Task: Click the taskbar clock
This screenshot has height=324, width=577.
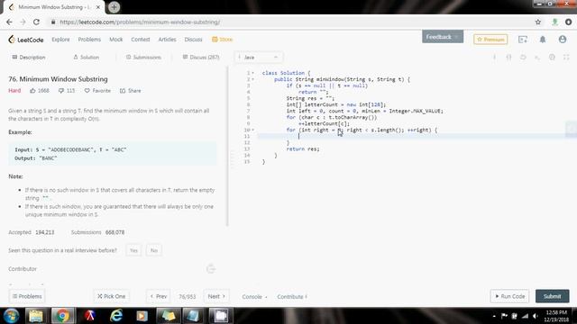Action: (x=556, y=316)
